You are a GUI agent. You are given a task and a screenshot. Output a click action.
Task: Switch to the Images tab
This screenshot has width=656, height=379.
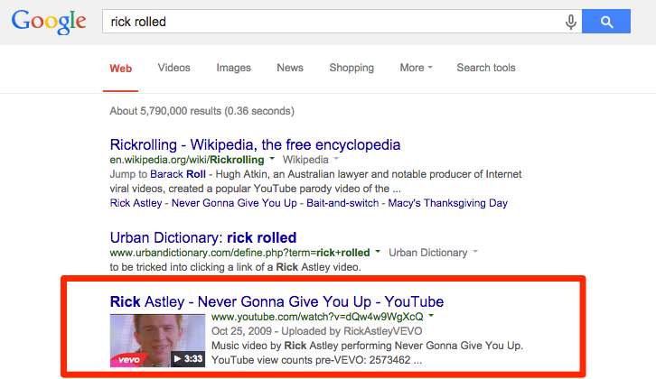[x=233, y=68]
